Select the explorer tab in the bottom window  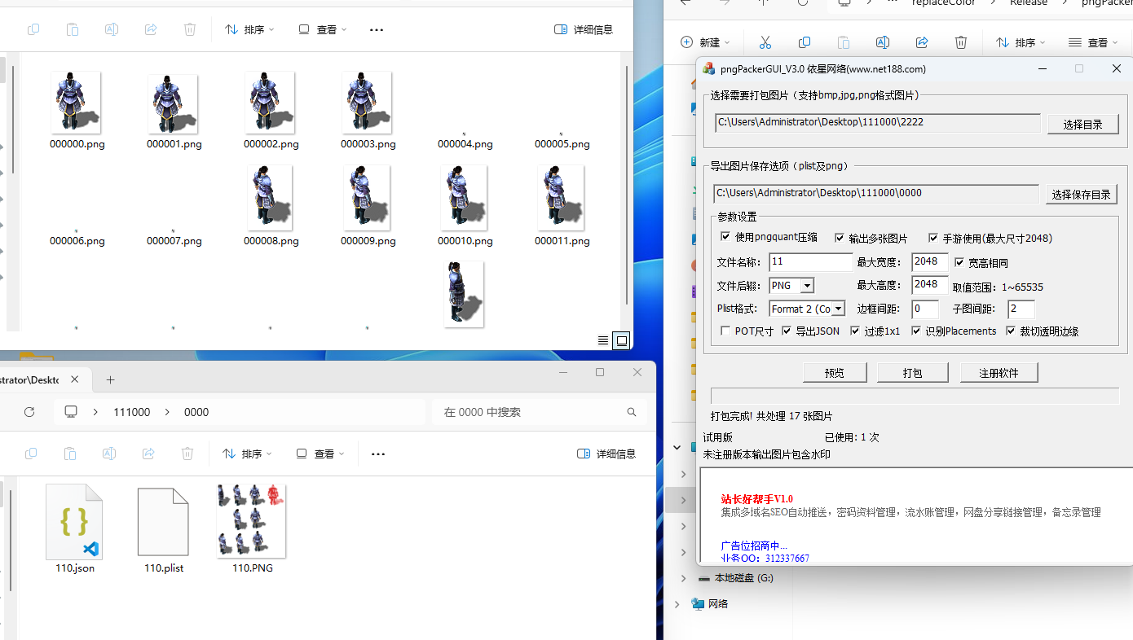point(33,379)
